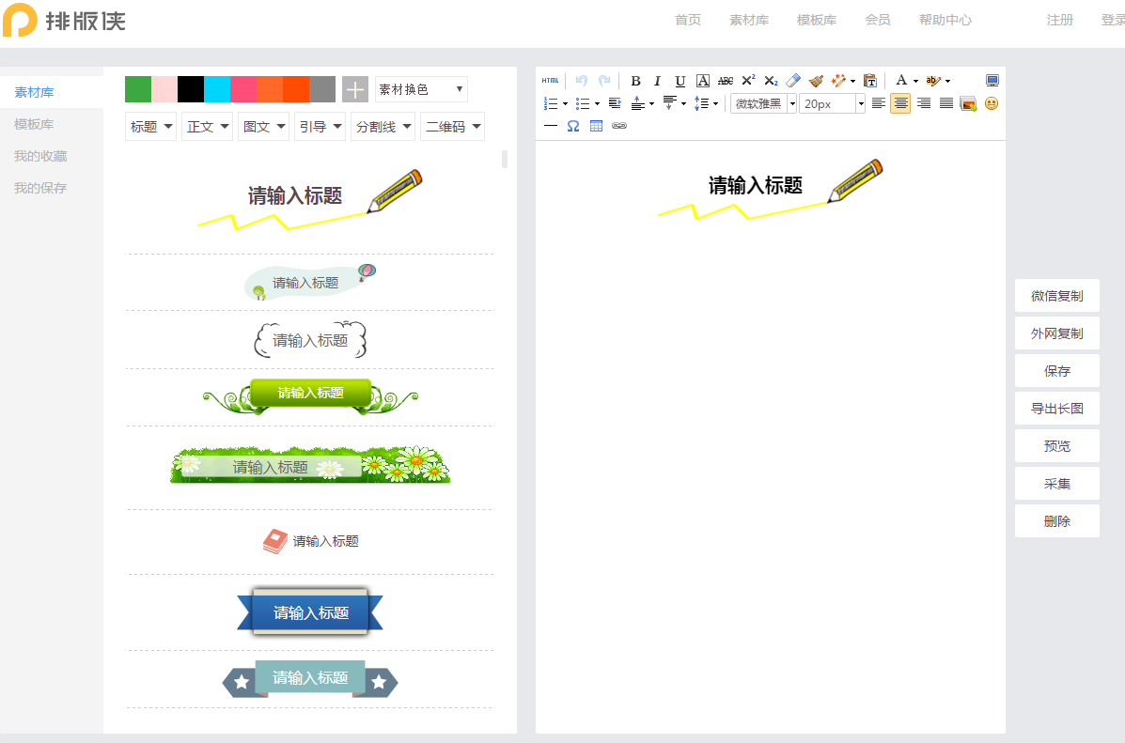Viewport: 1125px width, 743px height.
Task: Clear formatting with the eraser icon
Action: tap(793, 81)
